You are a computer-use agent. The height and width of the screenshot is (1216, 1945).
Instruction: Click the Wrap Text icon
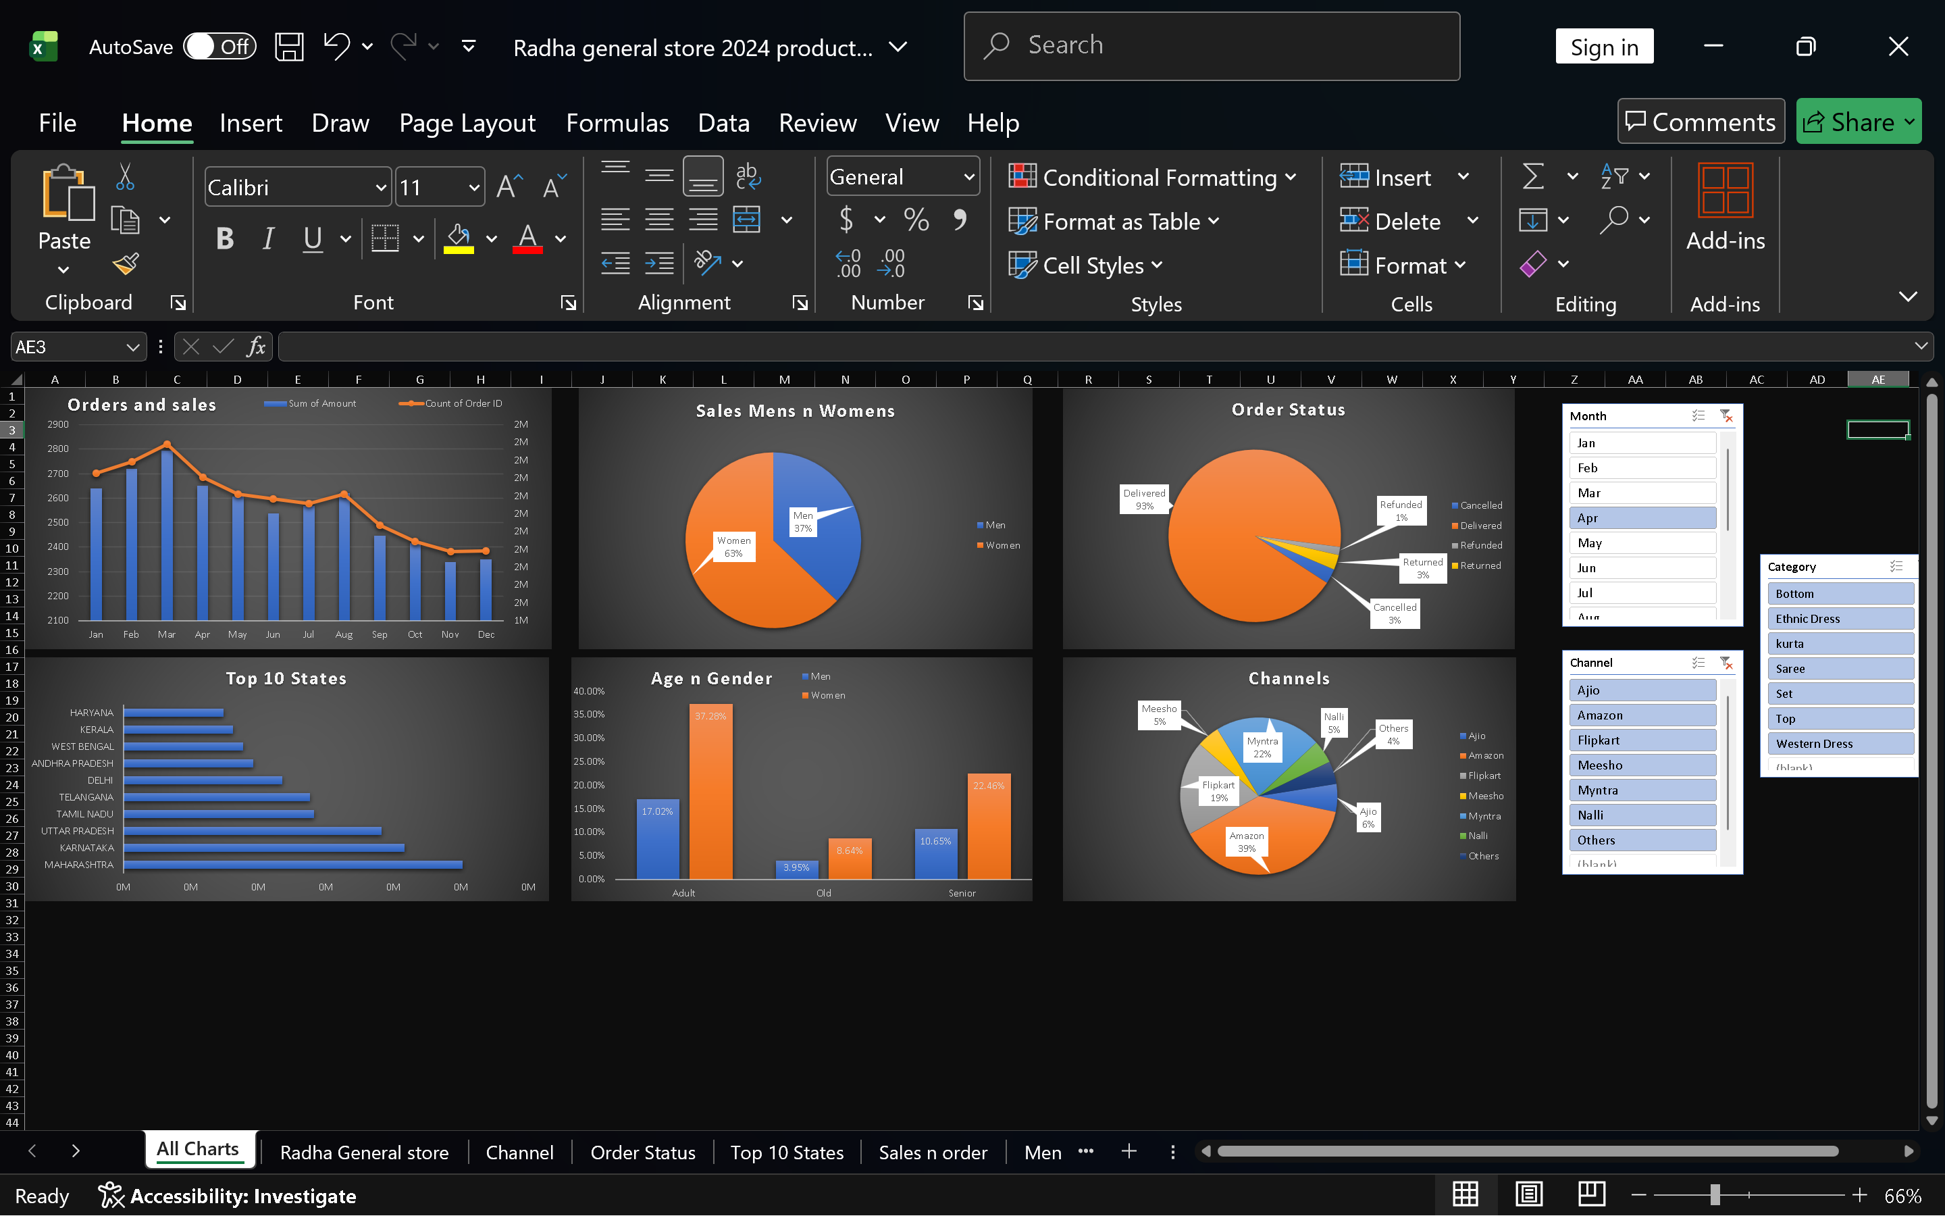pos(748,176)
